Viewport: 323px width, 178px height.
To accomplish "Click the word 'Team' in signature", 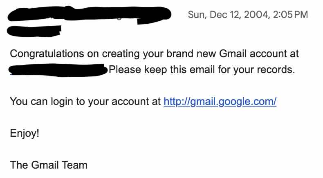I will 75,165.
